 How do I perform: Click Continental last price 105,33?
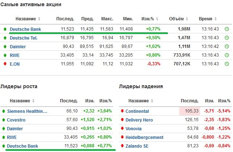pos(192,111)
